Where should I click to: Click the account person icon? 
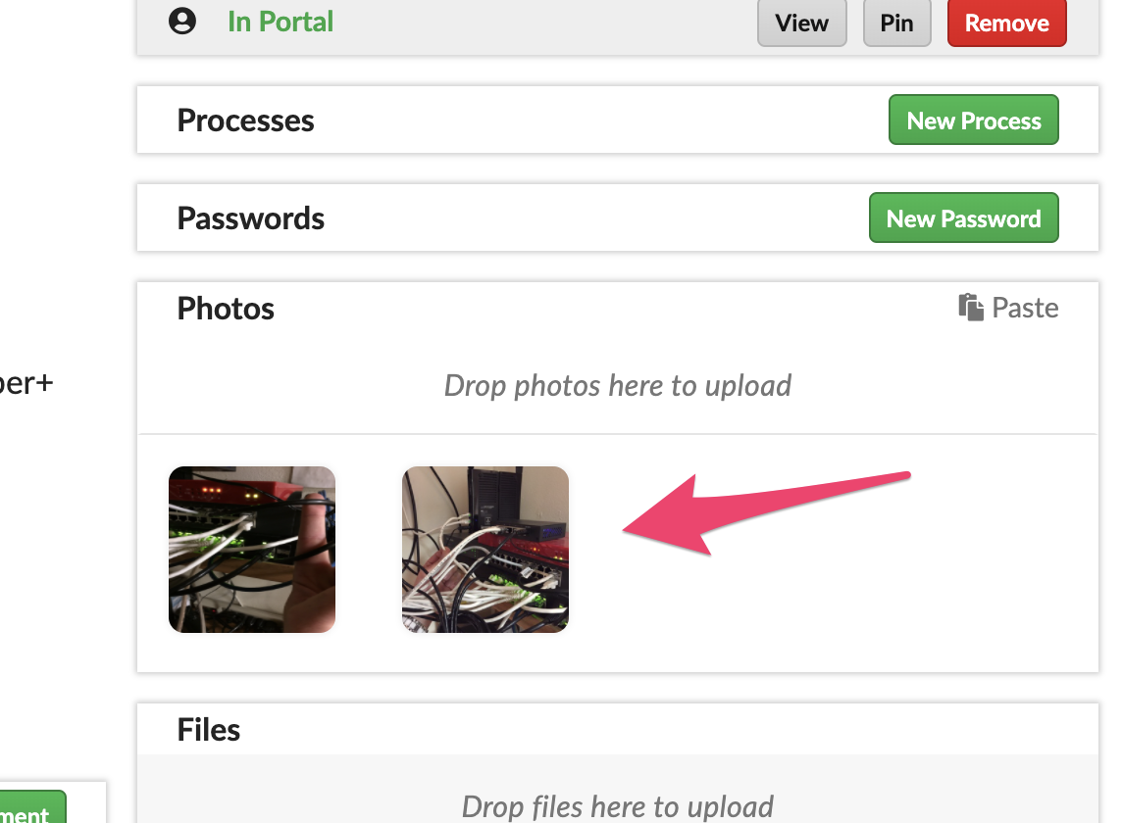[182, 21]
